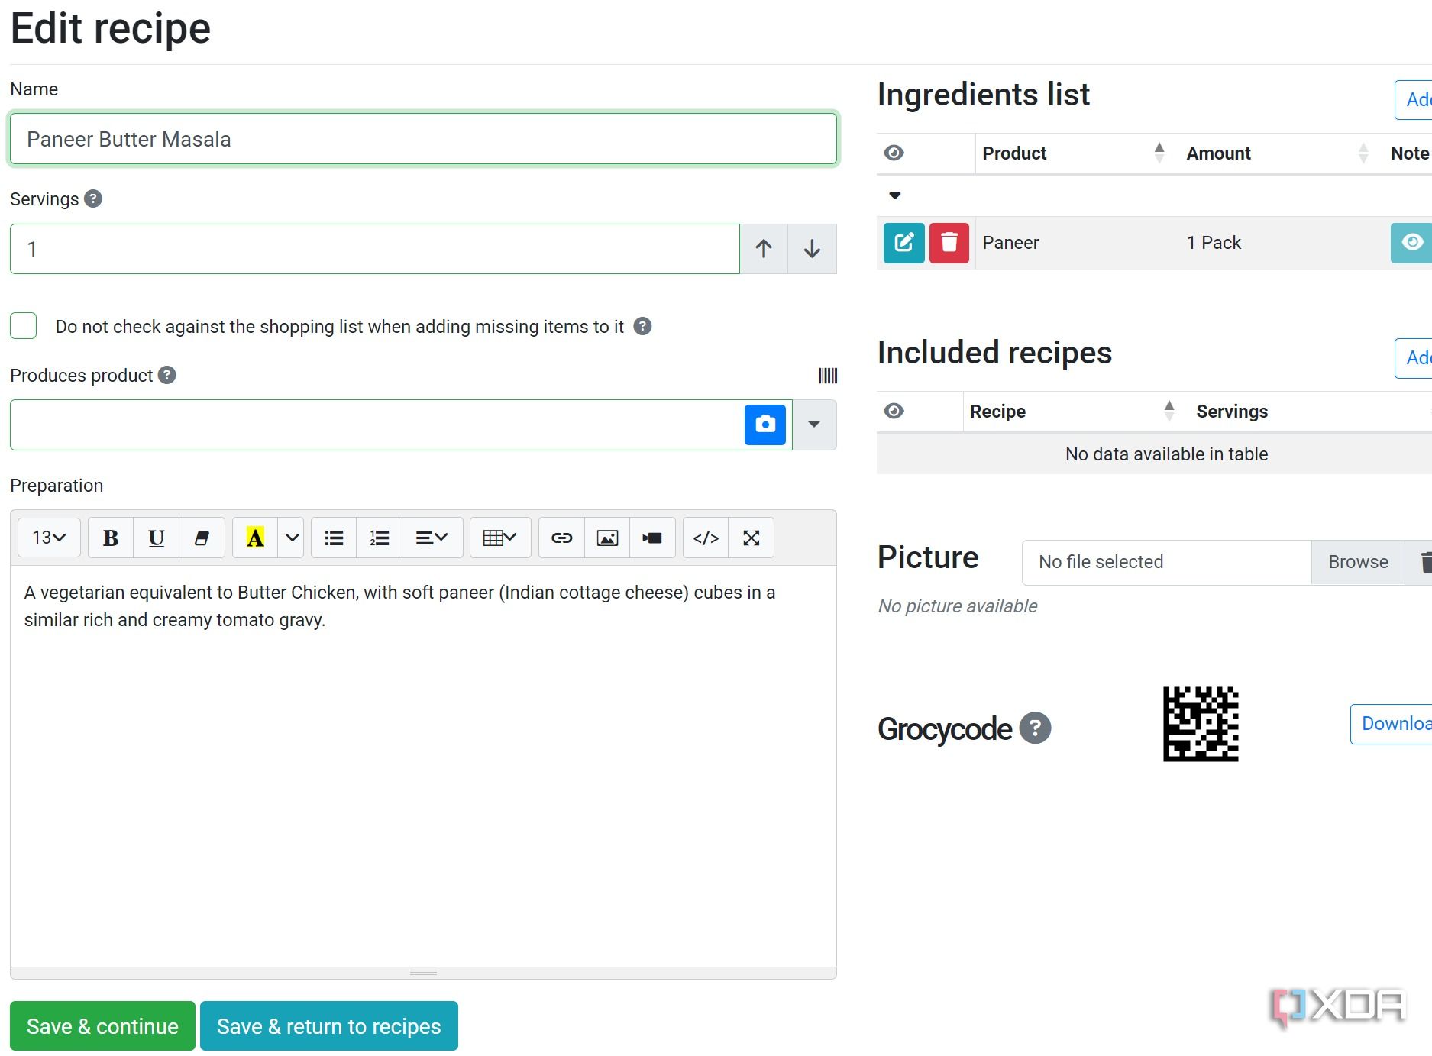The height and width of the screenshot is (1056, 1432).
Task: Click the barcode icon above product field
Action: pyautogui.click(x=828, y=376)
